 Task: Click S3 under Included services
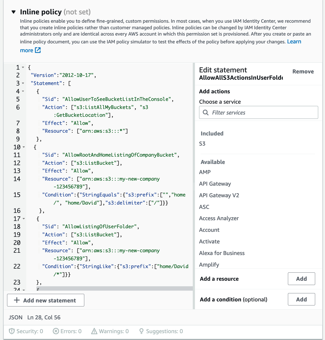pos(202,144)
